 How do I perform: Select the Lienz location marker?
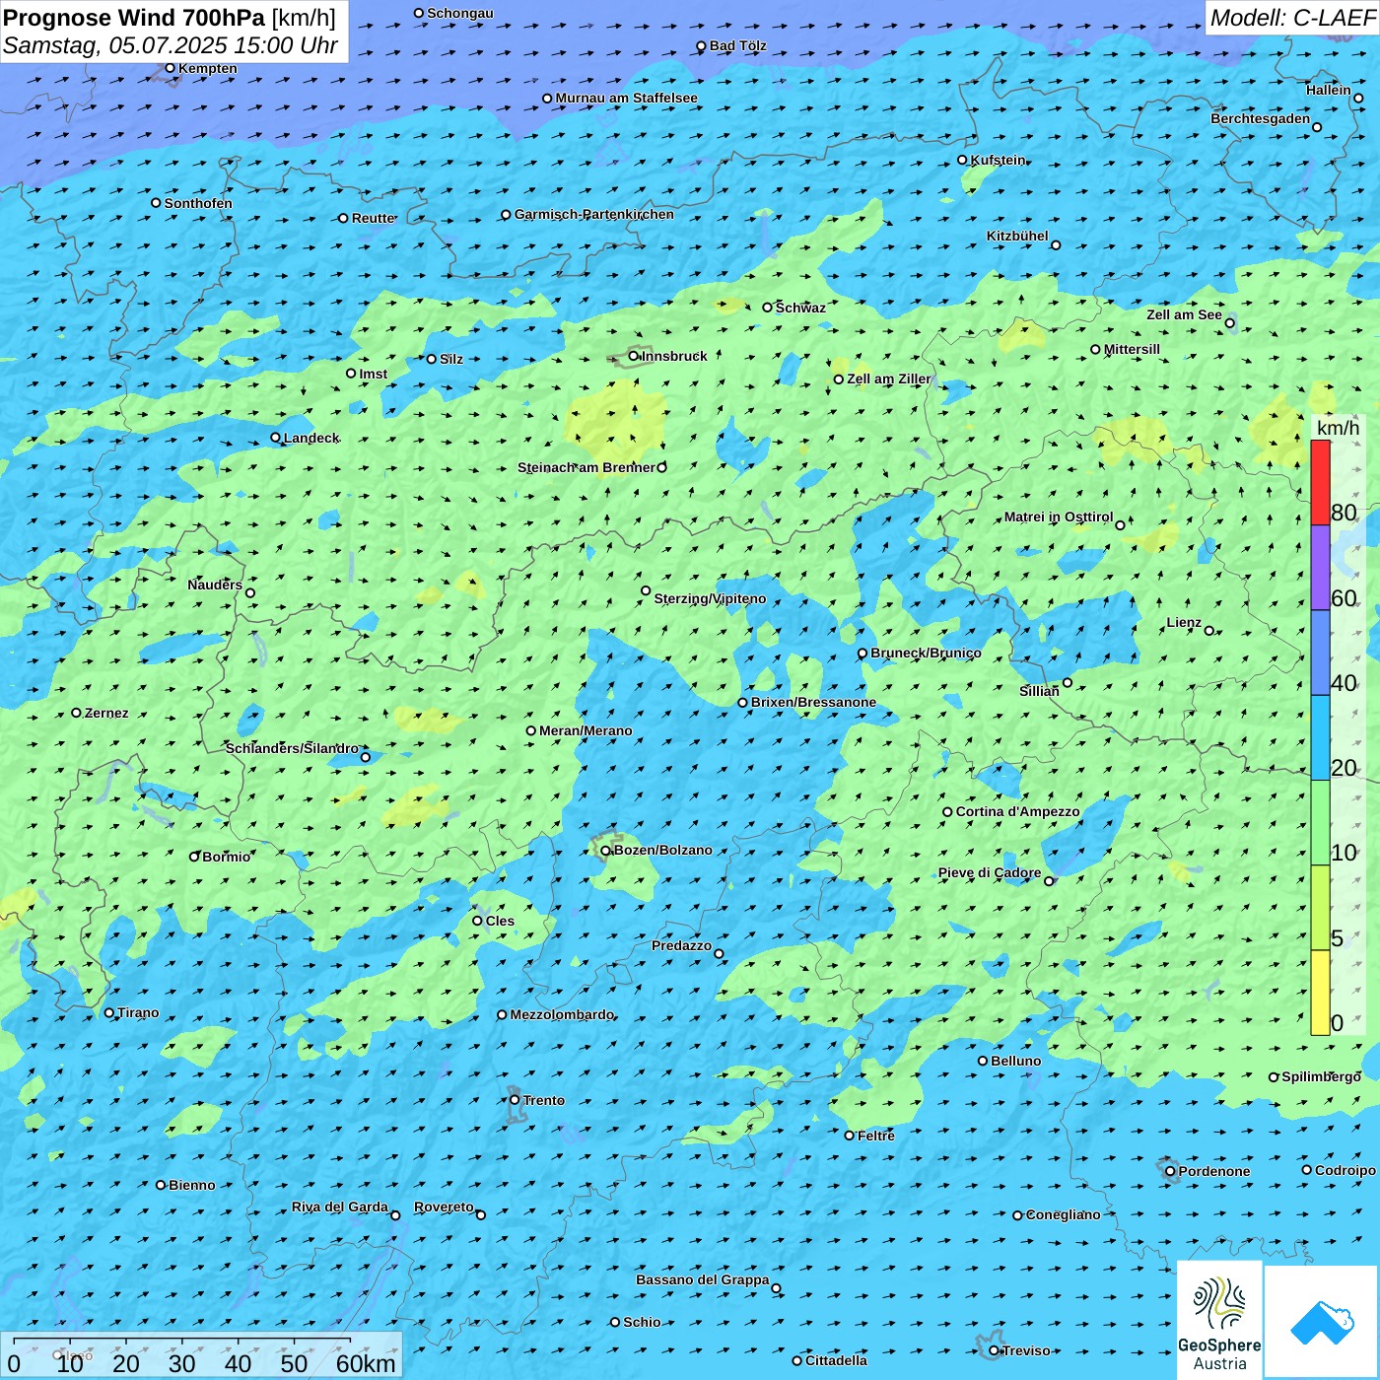click(x=1209, y=631)
